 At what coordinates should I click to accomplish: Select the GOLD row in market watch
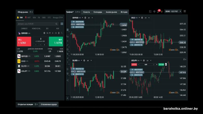(x=40, y=61)
